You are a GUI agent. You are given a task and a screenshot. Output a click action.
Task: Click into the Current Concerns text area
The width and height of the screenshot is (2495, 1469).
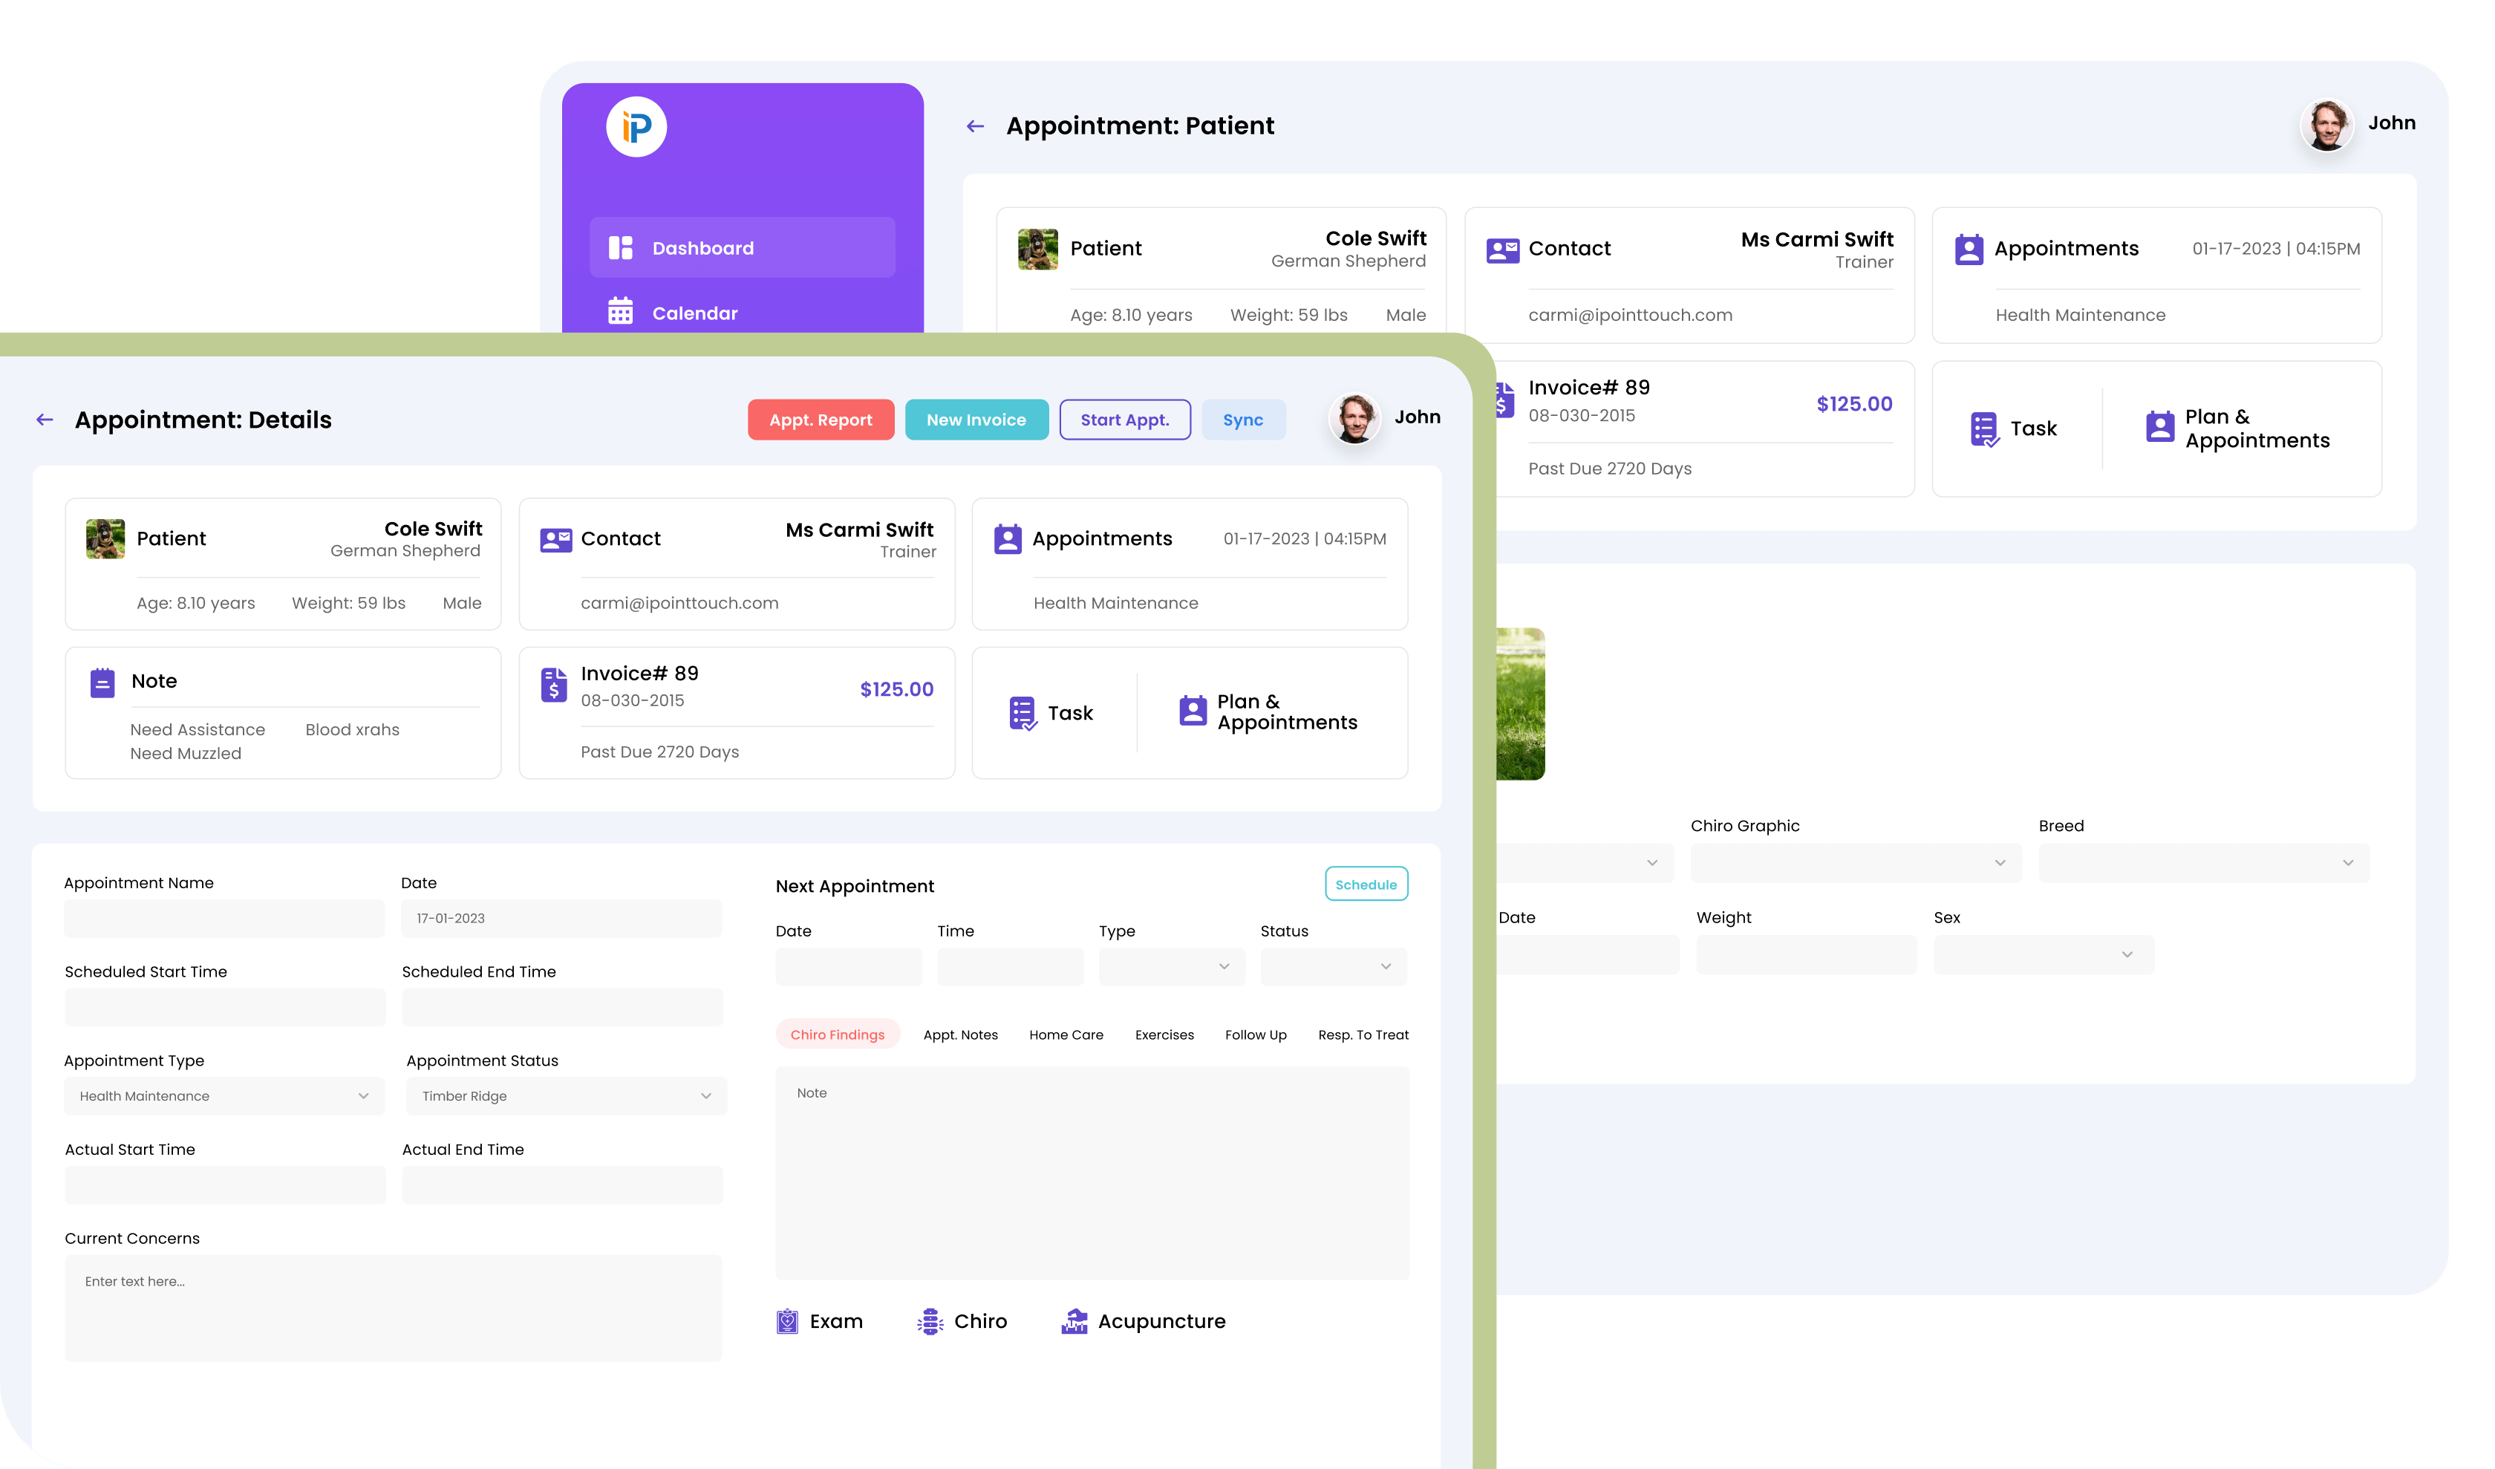click(393, 1306)
